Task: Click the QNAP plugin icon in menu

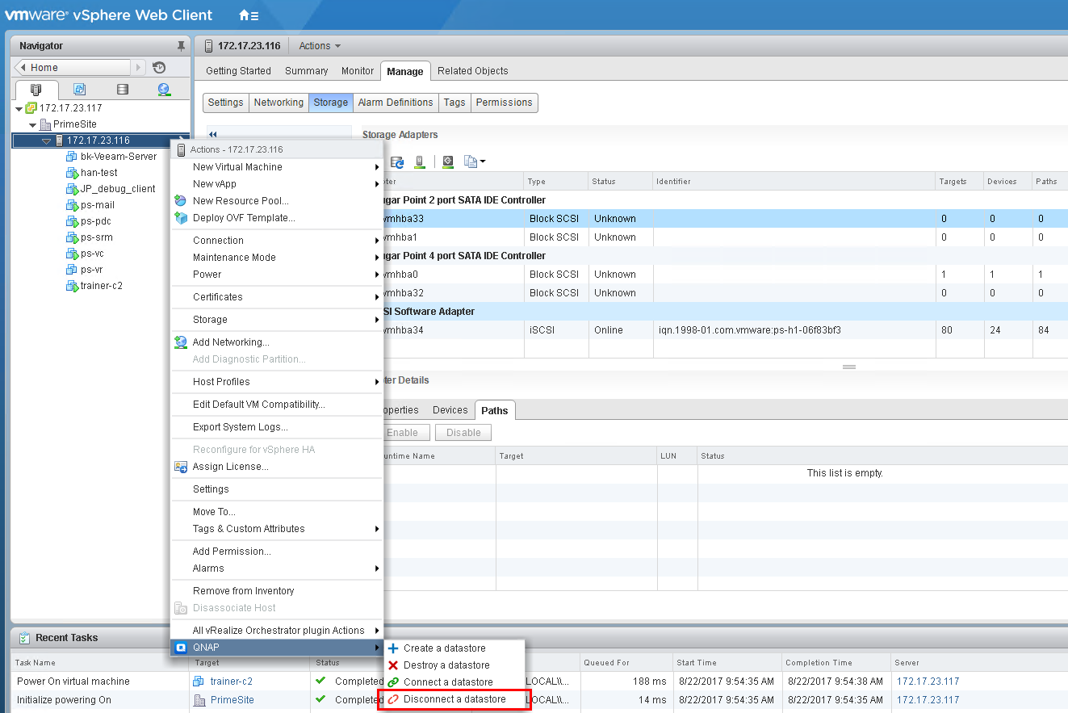Action: 181,648
